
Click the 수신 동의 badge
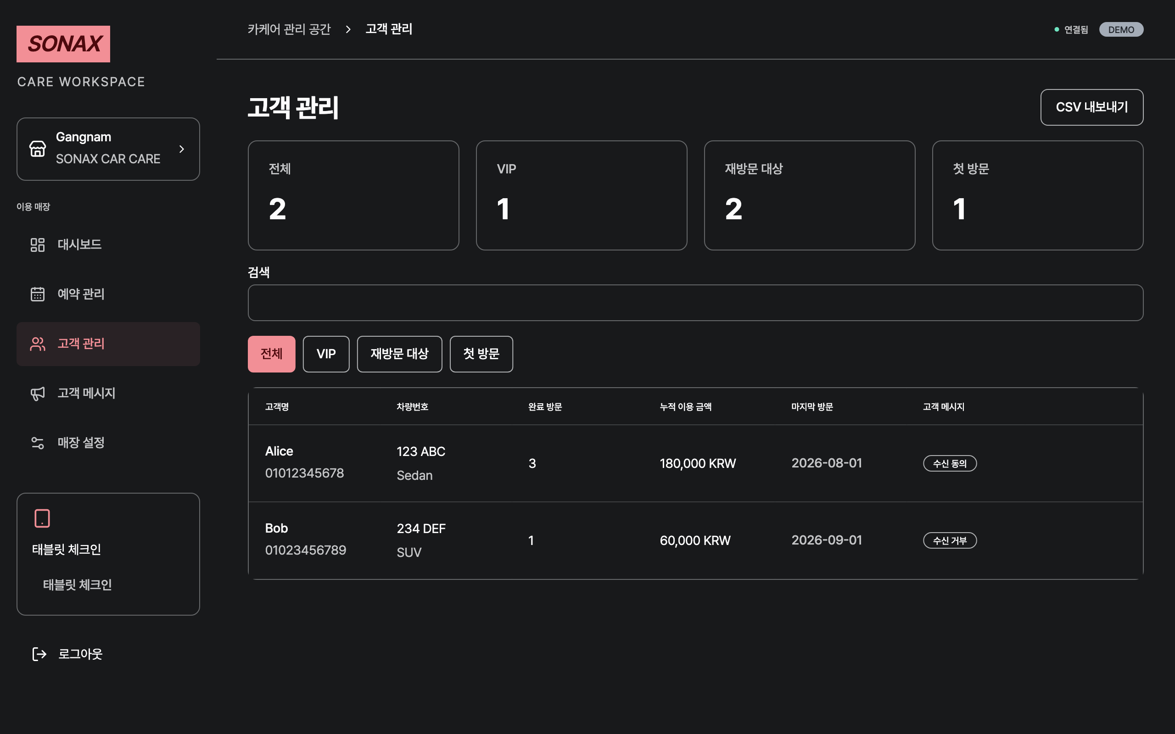point(950,464)
